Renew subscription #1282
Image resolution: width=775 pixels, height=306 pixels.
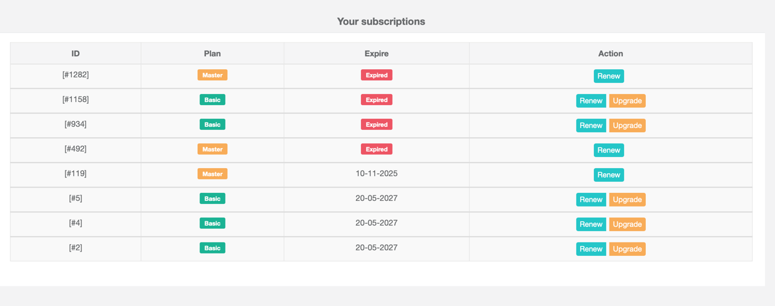coord(609,76)
